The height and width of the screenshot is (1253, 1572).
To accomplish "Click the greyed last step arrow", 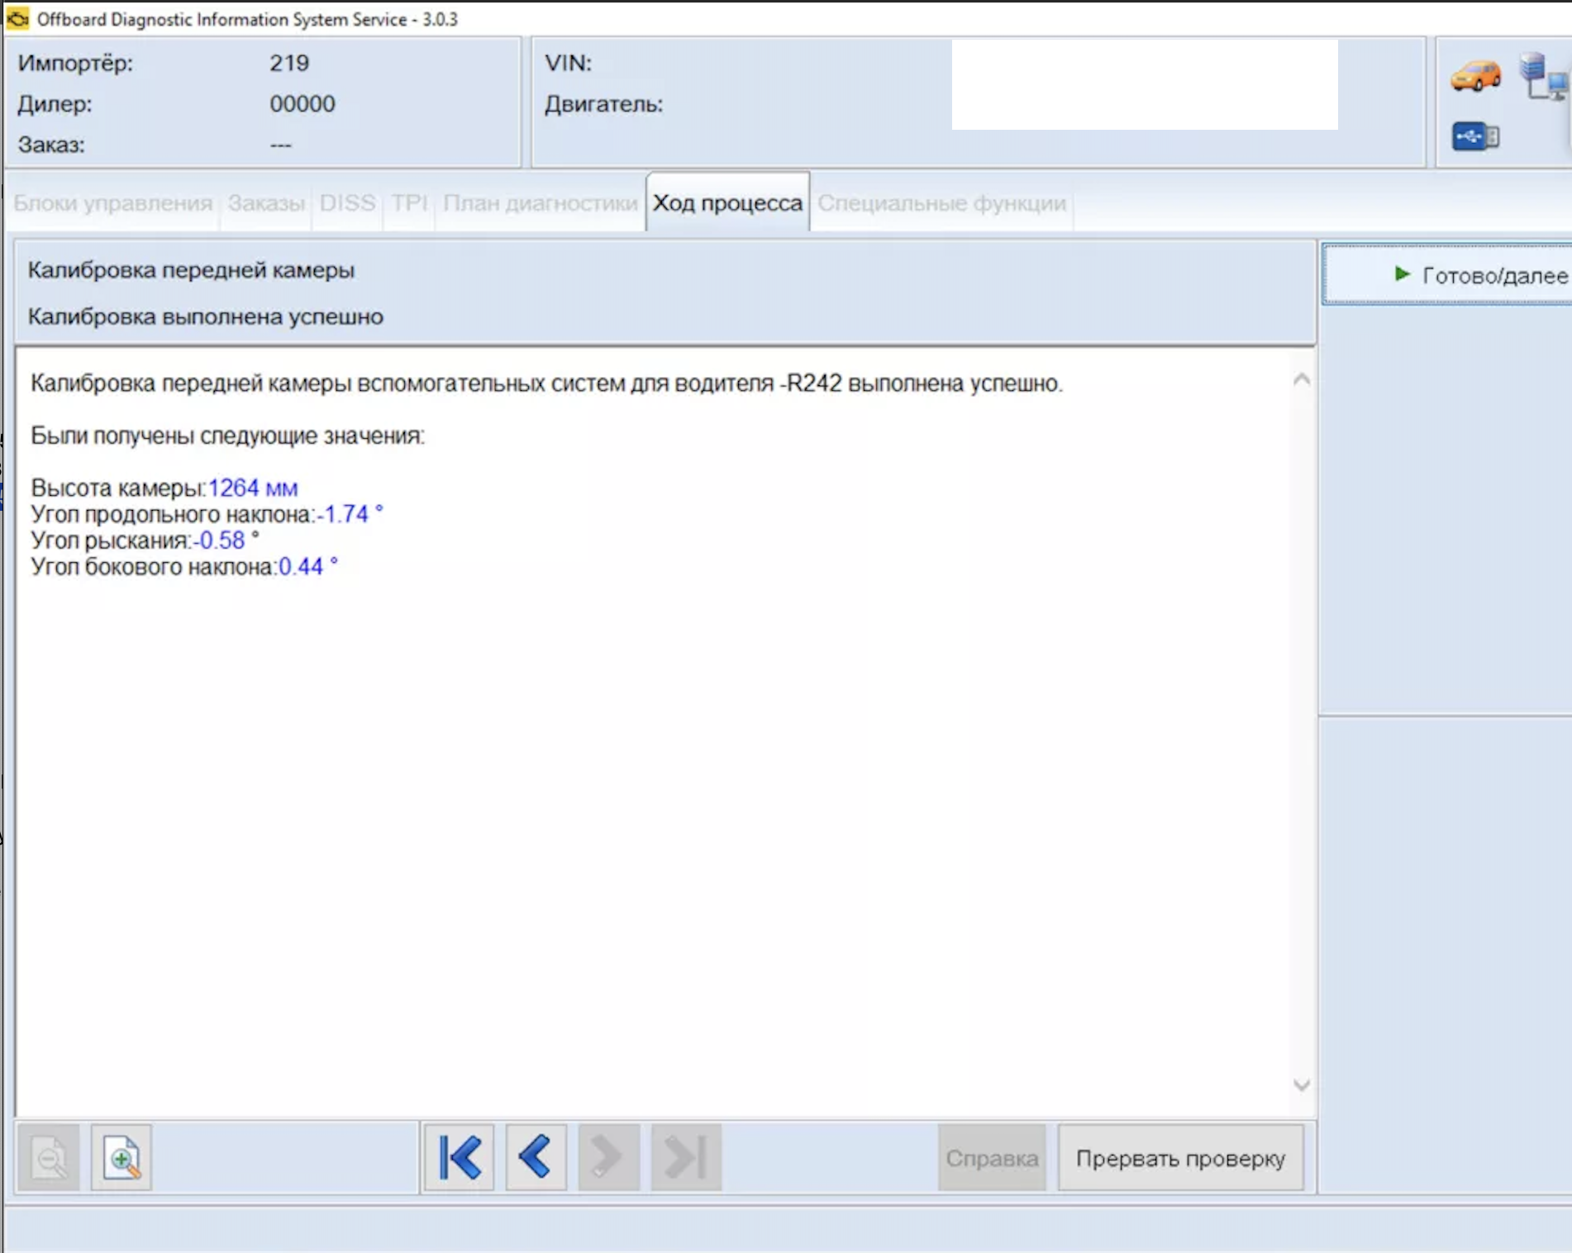I will (x=686, y=1157).
